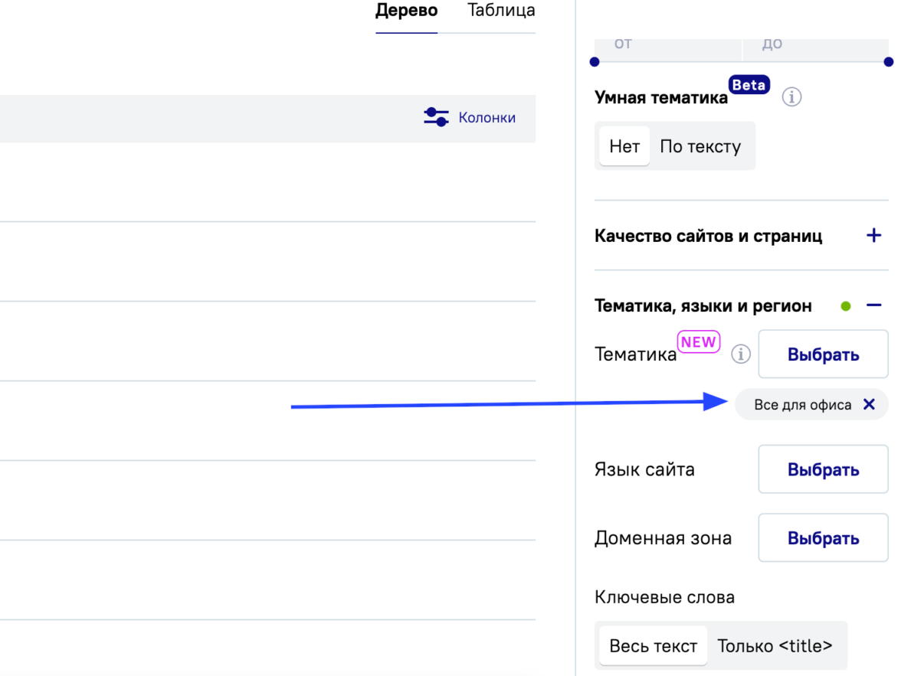Remove the 'Все для офиса' tag
This screenshot has width=901, height=676.
(869, 405)
